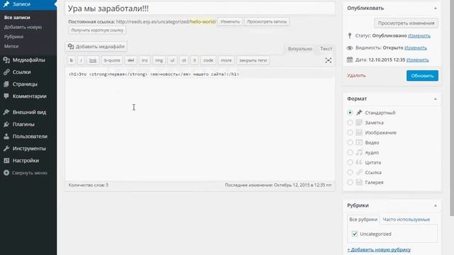Select the Изображение format radio button
The height and width of the screenshot is (255, 454).
tap(350, 132)
